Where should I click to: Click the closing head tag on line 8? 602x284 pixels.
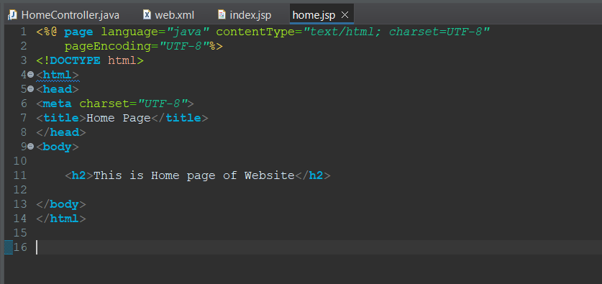click(x=61, y=132)
